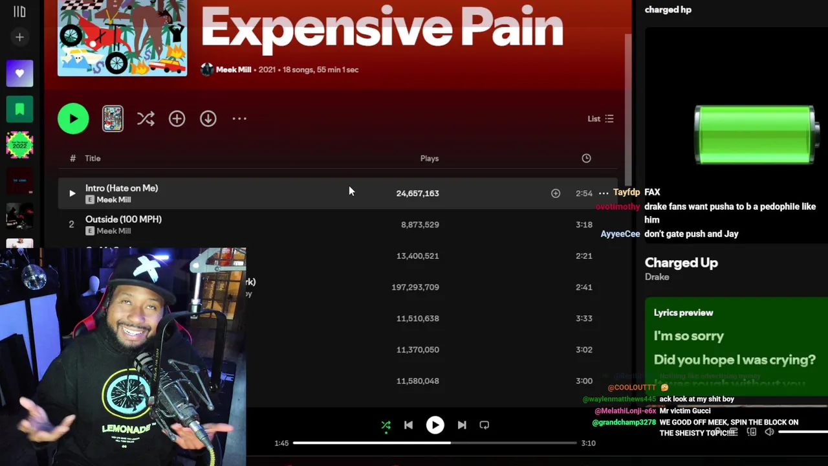Viewport: 828px width, 466px height.
Task: Open album more options three dots
Action: pyautogui.click(x=239, y=118)
